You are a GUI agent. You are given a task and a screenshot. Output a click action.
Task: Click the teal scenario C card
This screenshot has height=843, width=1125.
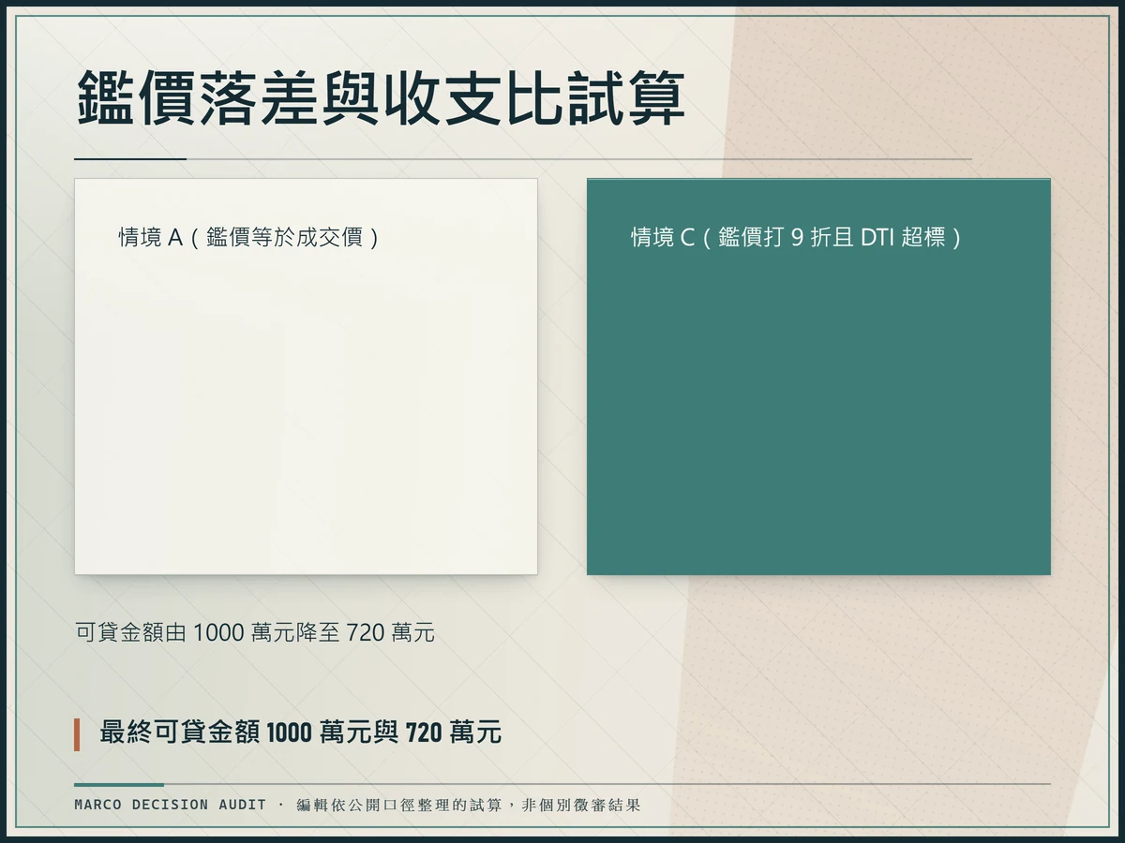coord(818,377)
